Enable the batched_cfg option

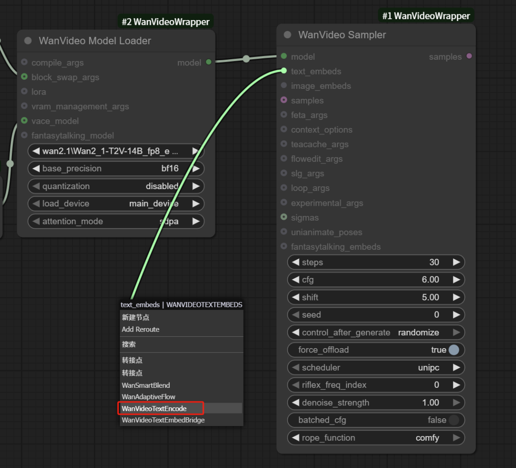tap(453, 420)
